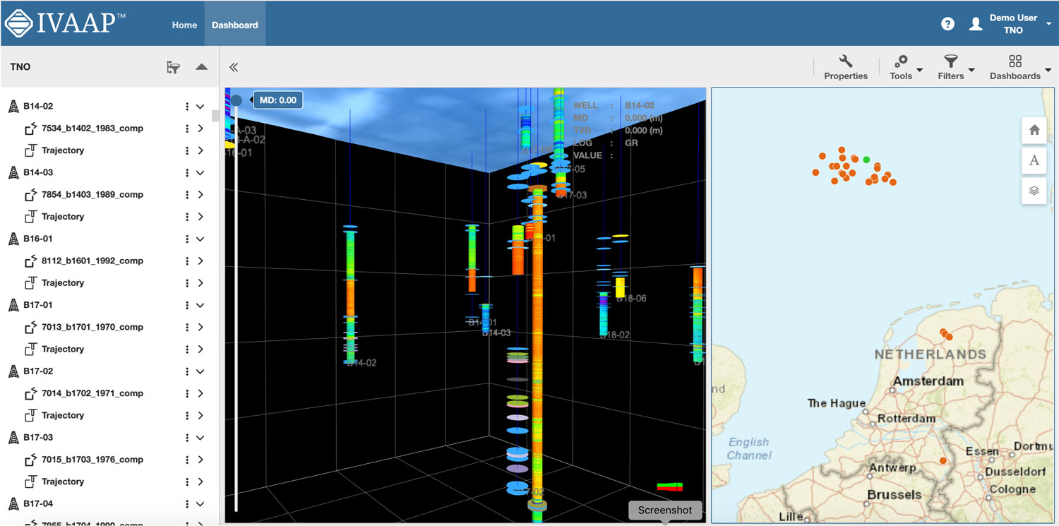Screen dimensions: 1059x526
Task: Select 8112_b1601_1992_comp log set
Action: (x=92, y=261)
